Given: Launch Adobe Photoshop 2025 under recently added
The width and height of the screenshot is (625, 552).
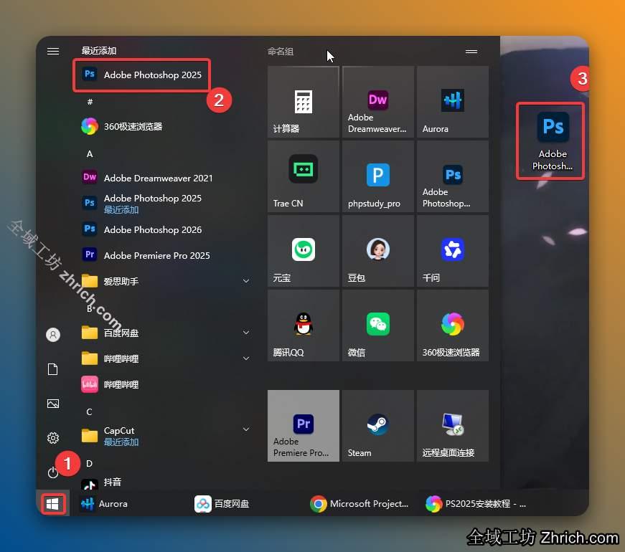Looking at the screenshot, I should tap(141, 75).
